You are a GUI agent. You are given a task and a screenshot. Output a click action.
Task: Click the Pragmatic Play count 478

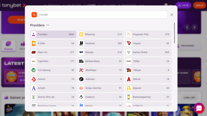click(167, 35)
